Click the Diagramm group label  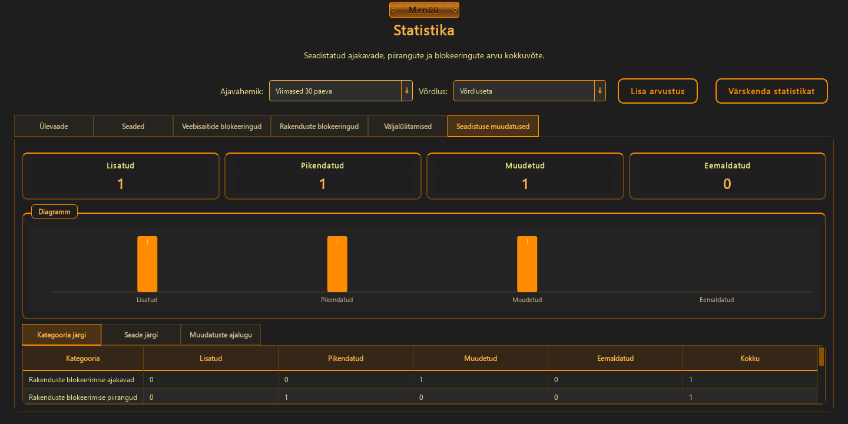point(54,212)
